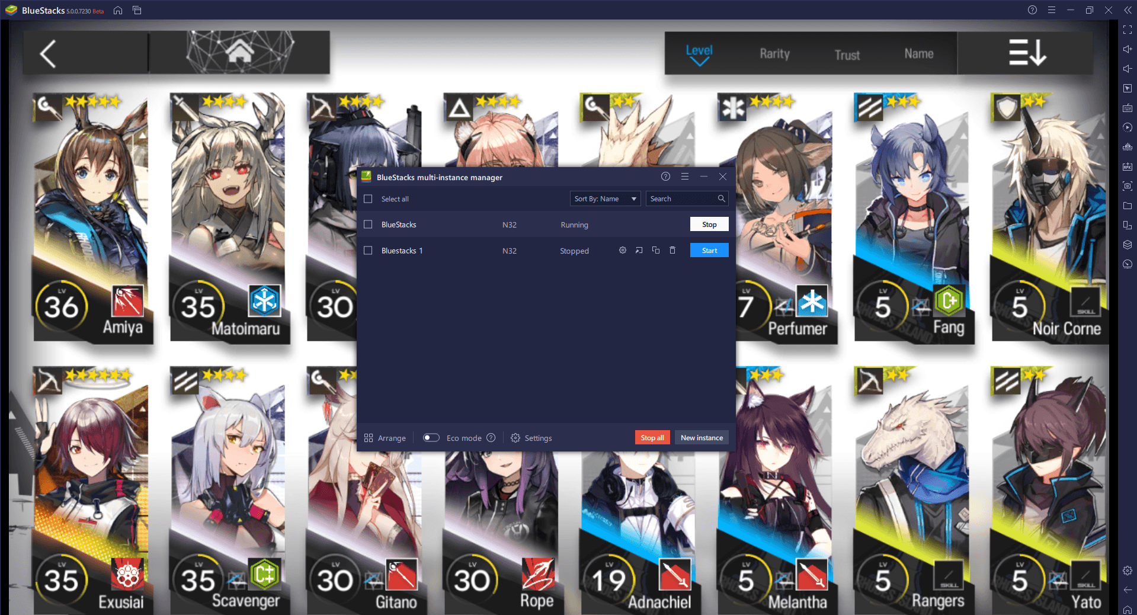Sort operators by Trust tab
The height and width of the screenshot is (615, 1137).
[847, 55]
